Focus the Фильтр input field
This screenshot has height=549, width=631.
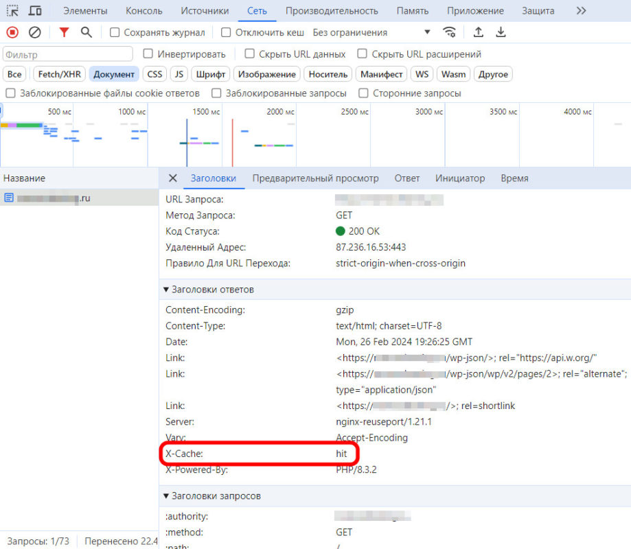67,54
